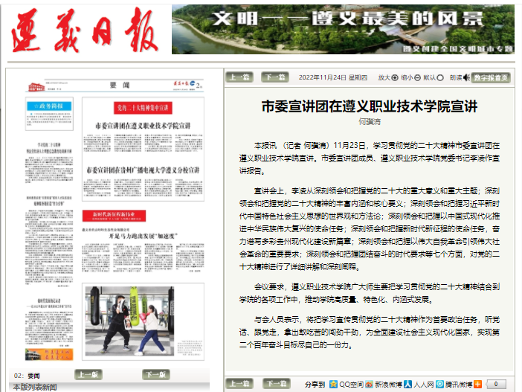Click paragraph starting 与会人员表示
Image resolution: width=522 pixels, height=392 pixels.
(x=370, y=332)
